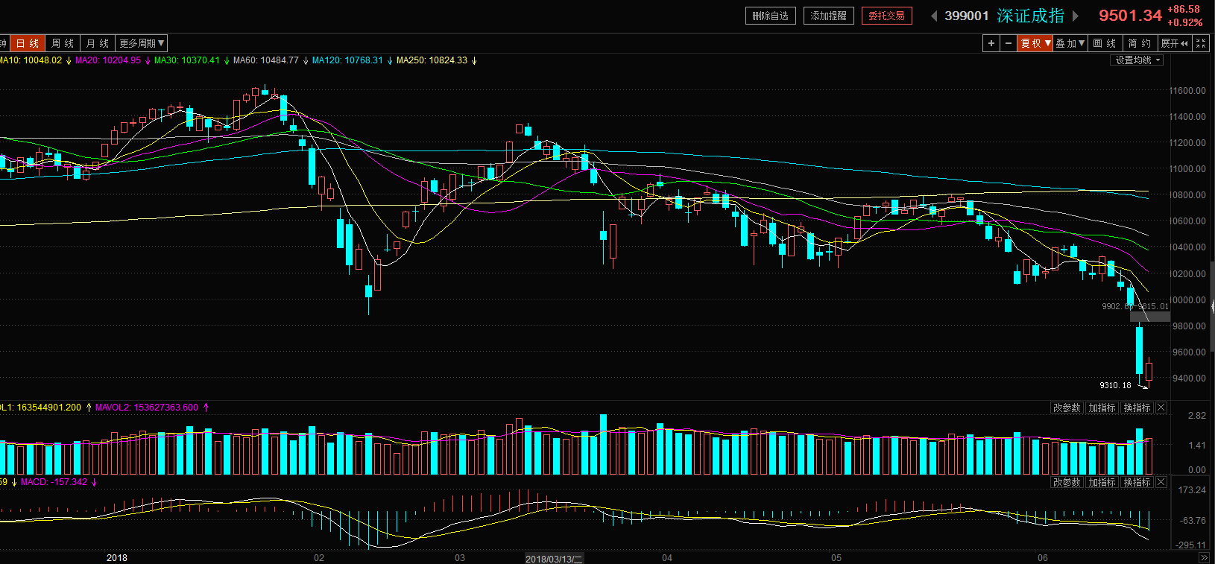Click the 委托交易 button
Viewport: 1215px width, 564px height.
(886, 16)
